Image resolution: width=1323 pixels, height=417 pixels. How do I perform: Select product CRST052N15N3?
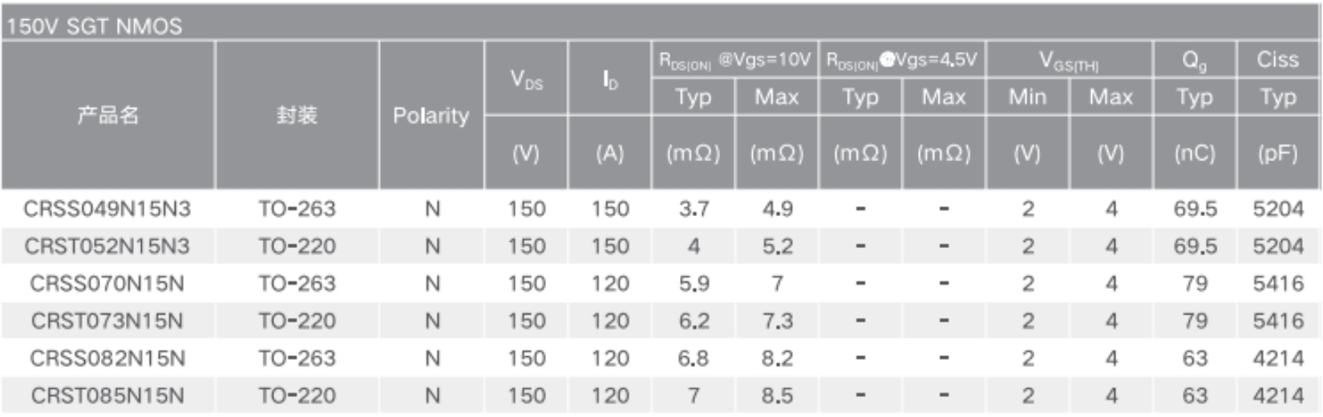(x=107, y=247)
